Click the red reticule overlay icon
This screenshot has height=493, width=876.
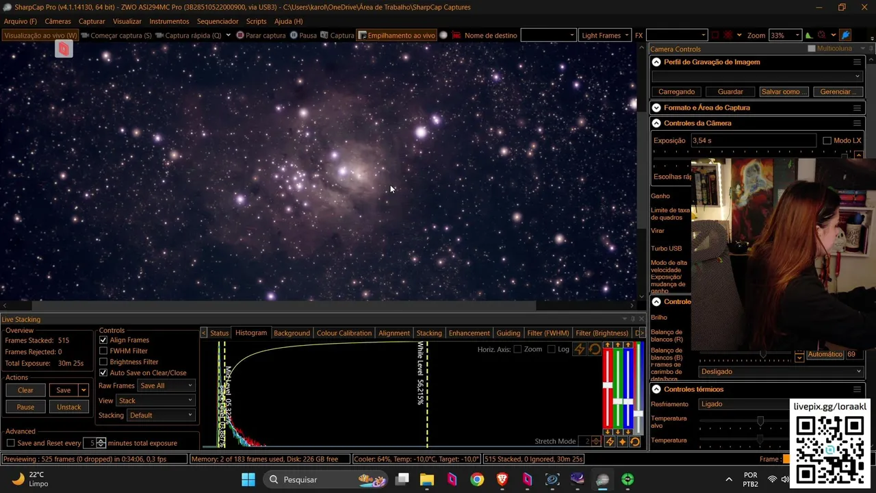coord(727,36)
